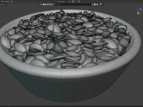Click the multicolored sphere icon in header
Viewport: 143px width, 107px height.
(x=41, y=4)
